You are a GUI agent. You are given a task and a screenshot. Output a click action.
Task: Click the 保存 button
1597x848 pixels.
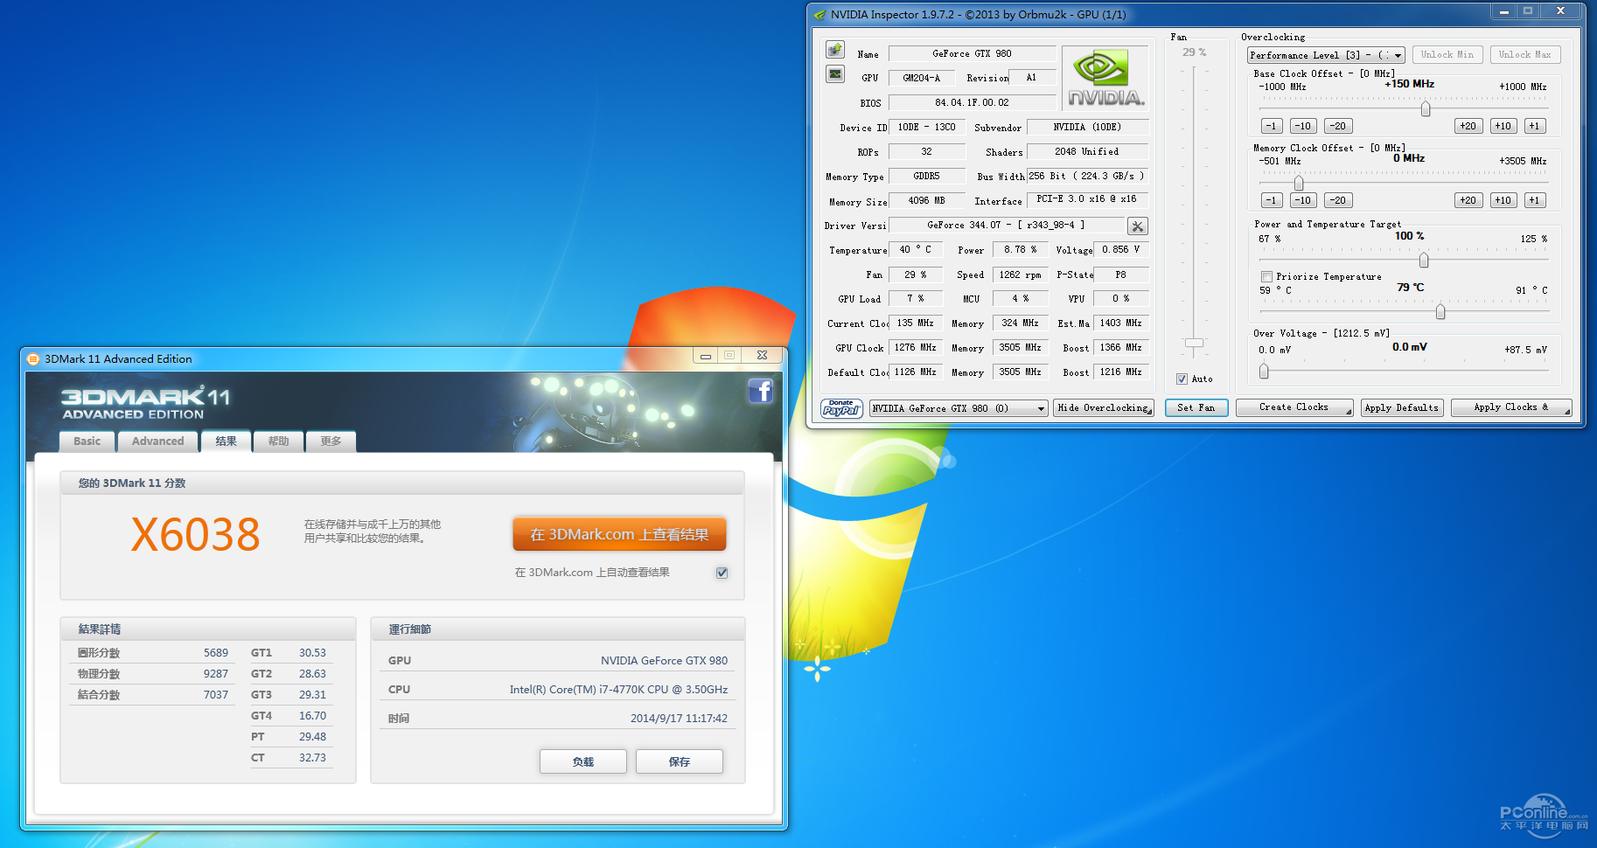pos(680,761)
